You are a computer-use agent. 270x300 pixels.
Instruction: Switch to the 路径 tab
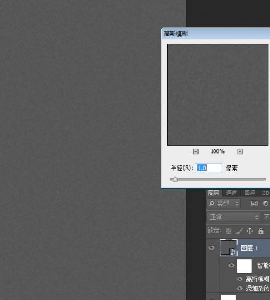point(250,193)
